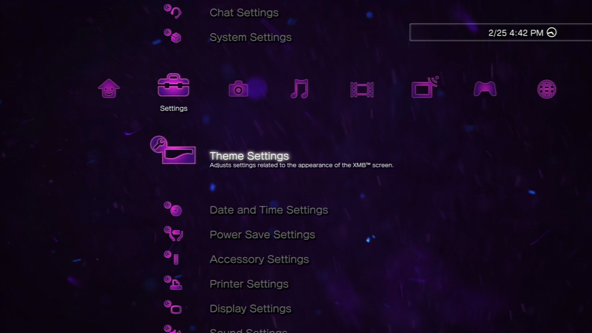Open the Game controller category icon
This screenshot has height=333, width=592.
point(485,89)
